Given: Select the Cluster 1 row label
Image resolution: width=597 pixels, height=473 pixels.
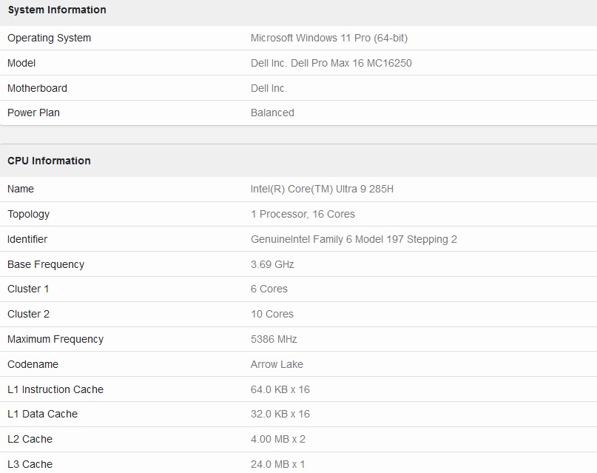Looking at the screenshot, I should pyautogui.click(x=28, y=289).
